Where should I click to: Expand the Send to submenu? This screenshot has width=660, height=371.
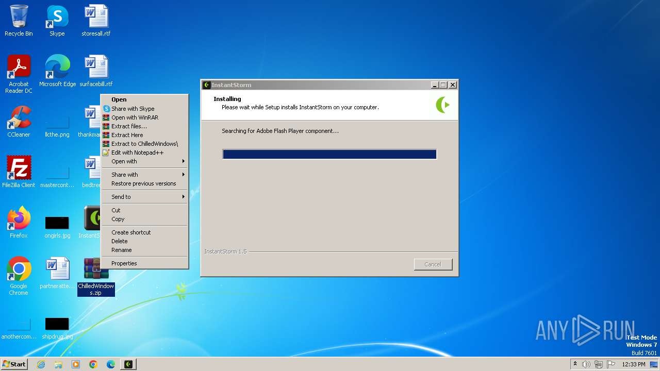pos(144,197)
